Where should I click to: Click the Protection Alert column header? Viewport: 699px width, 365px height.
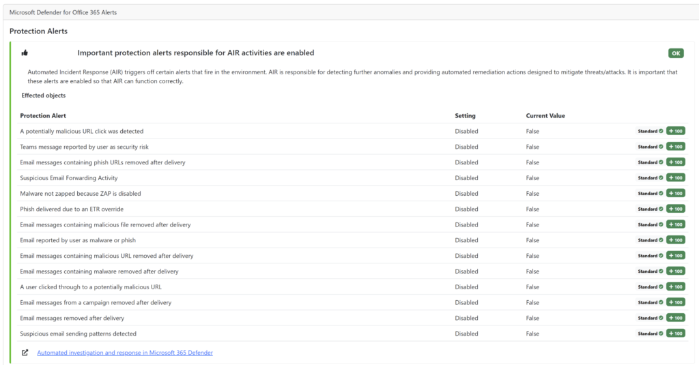pos(43,116)
